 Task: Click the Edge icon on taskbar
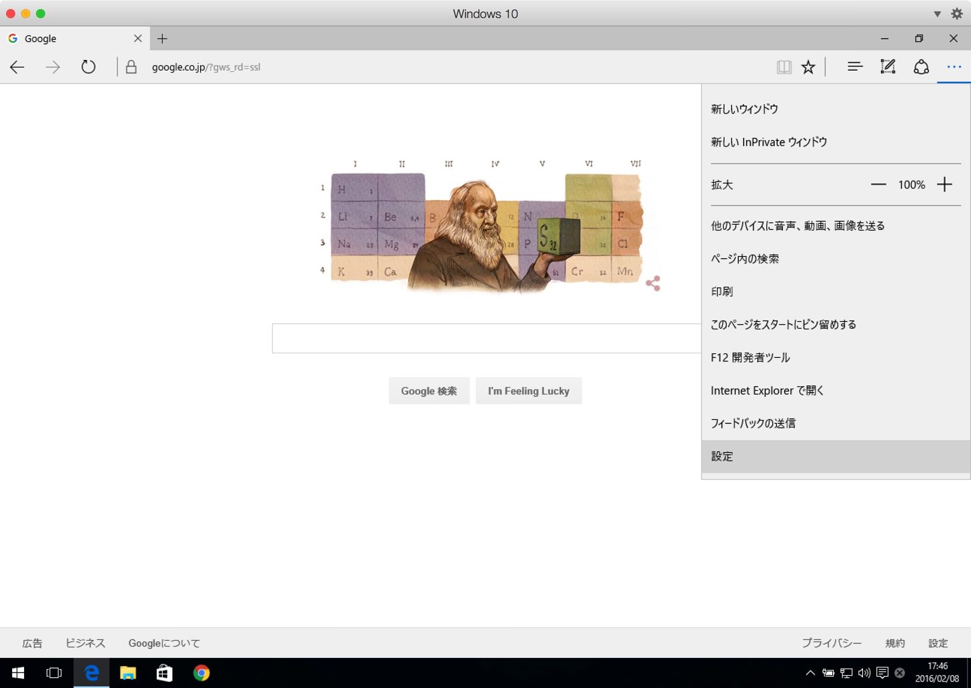click(91, 673)
